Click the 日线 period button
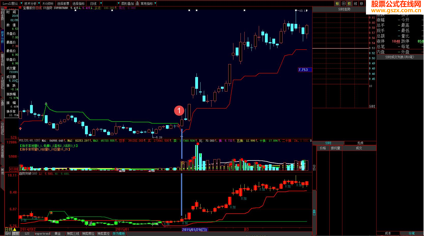 tap(93, 4)
